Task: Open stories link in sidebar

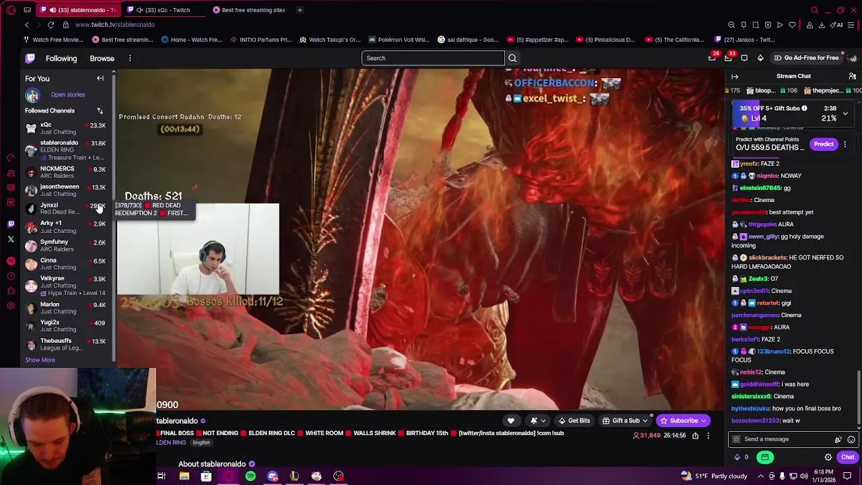Action: [x=68, y=95]
